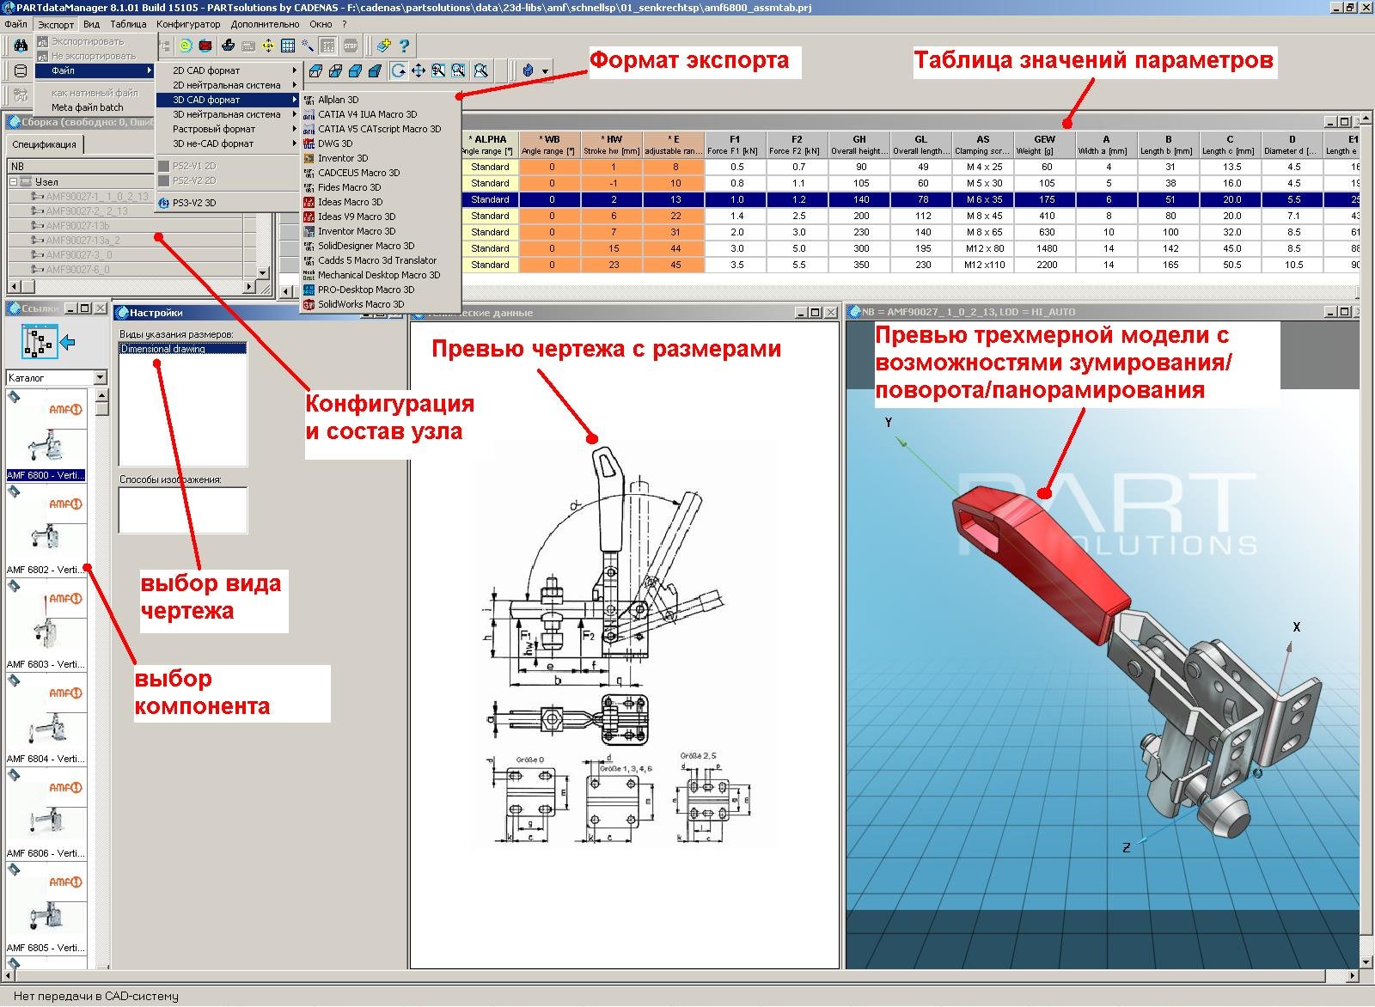Expand the 3D не-CAD формат submenu
The width and height of the screenshot is (1375, 1007).
click(x=228, y=143)
